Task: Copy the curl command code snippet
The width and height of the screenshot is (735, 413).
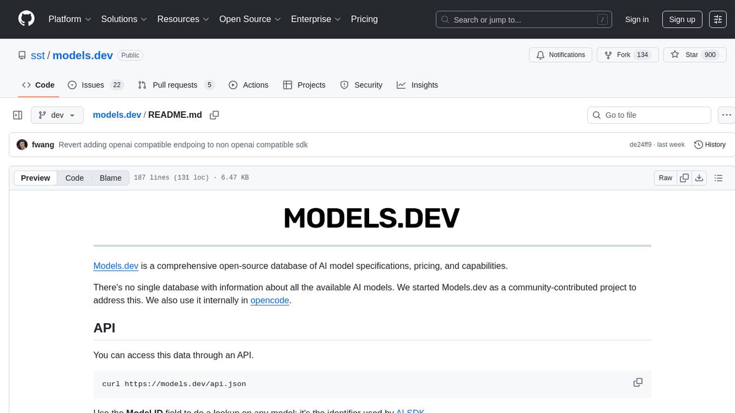Action: point(638,383)
